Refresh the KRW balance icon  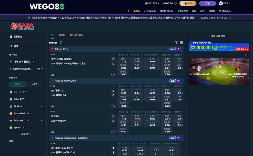175,3
